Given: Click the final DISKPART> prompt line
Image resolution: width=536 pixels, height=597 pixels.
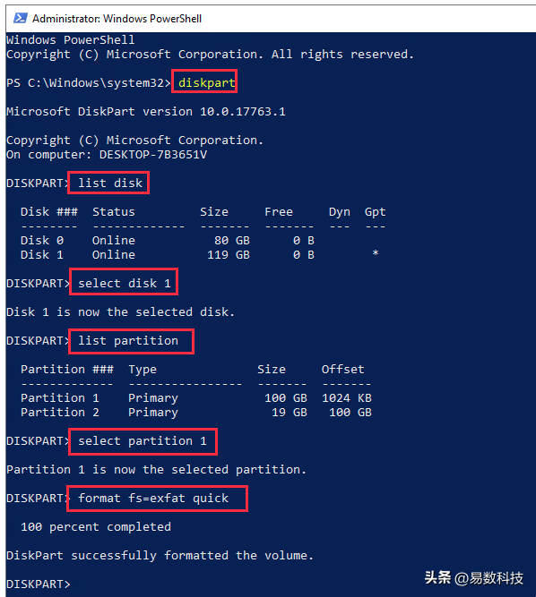Looking at the screenshot, I should pyautogui.click(x=39, y=584).
